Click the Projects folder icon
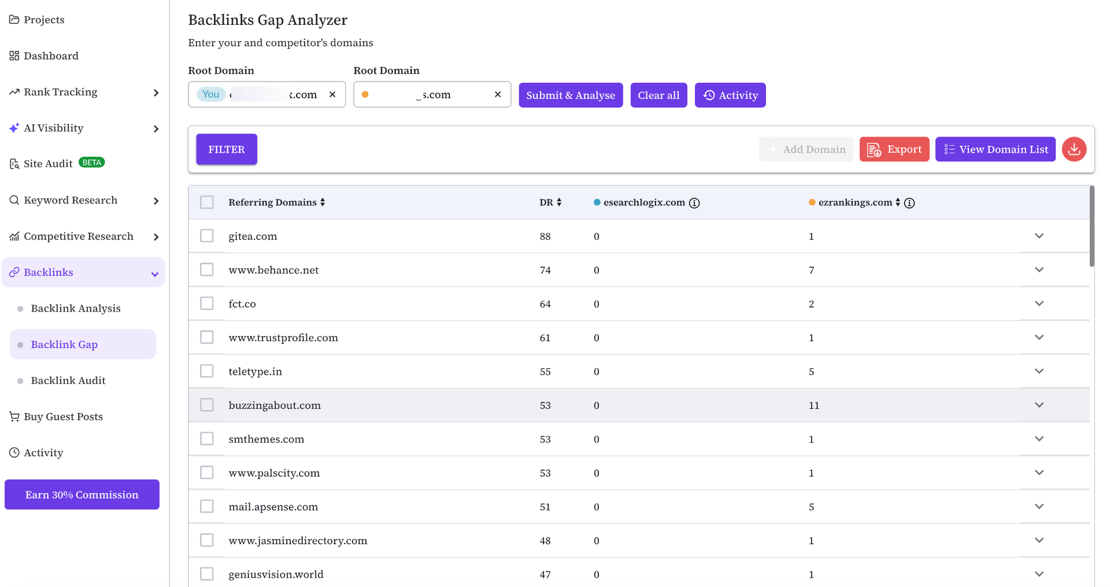 point(14,20)
